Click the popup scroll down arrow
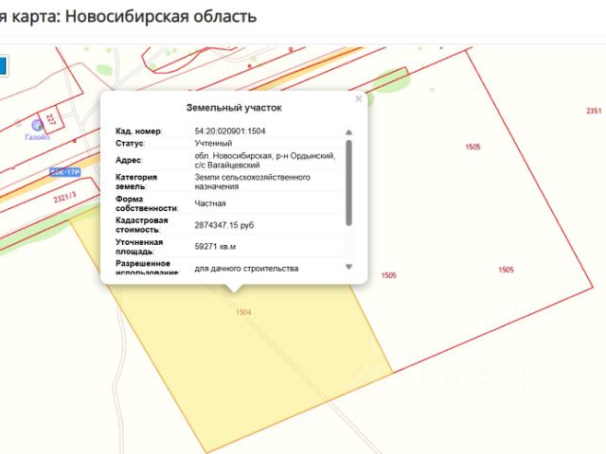The width and height of the screenshot is (606, 454). coord(349,267)
